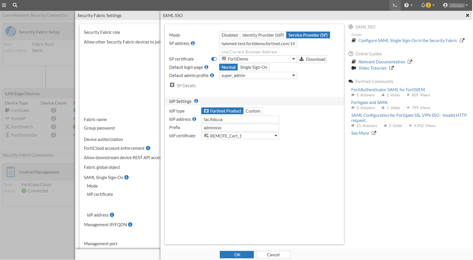Image resolution: width=473 pixels, height=260 pixels.
Task: Click the FortiGate icon under LAN Edge Devices
Action: pyautogui.click(x=8, y=110)
